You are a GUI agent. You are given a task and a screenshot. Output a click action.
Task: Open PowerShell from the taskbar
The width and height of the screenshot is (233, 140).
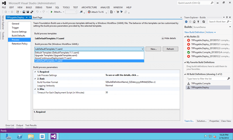[x=20, y=136]
